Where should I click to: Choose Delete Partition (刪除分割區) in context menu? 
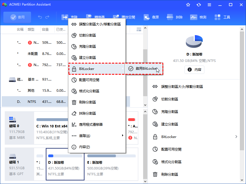point(97,102)
